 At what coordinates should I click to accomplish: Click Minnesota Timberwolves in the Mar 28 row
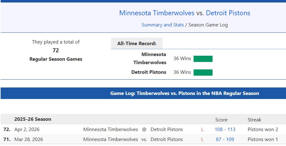tap(110, 139)
